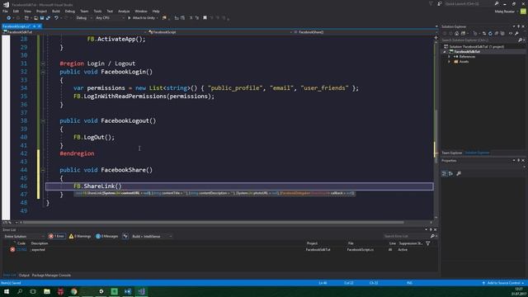Click the Save All toolbar icon
Screen dimensions: 528x297
(x=48, y=18)
